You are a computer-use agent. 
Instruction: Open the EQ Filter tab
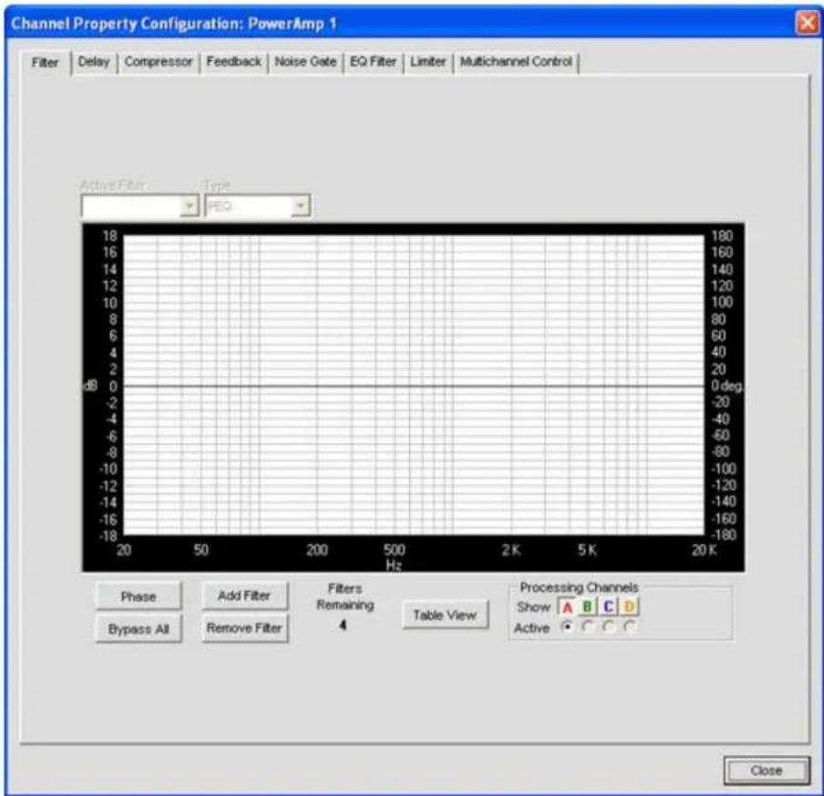pos(373,62)
